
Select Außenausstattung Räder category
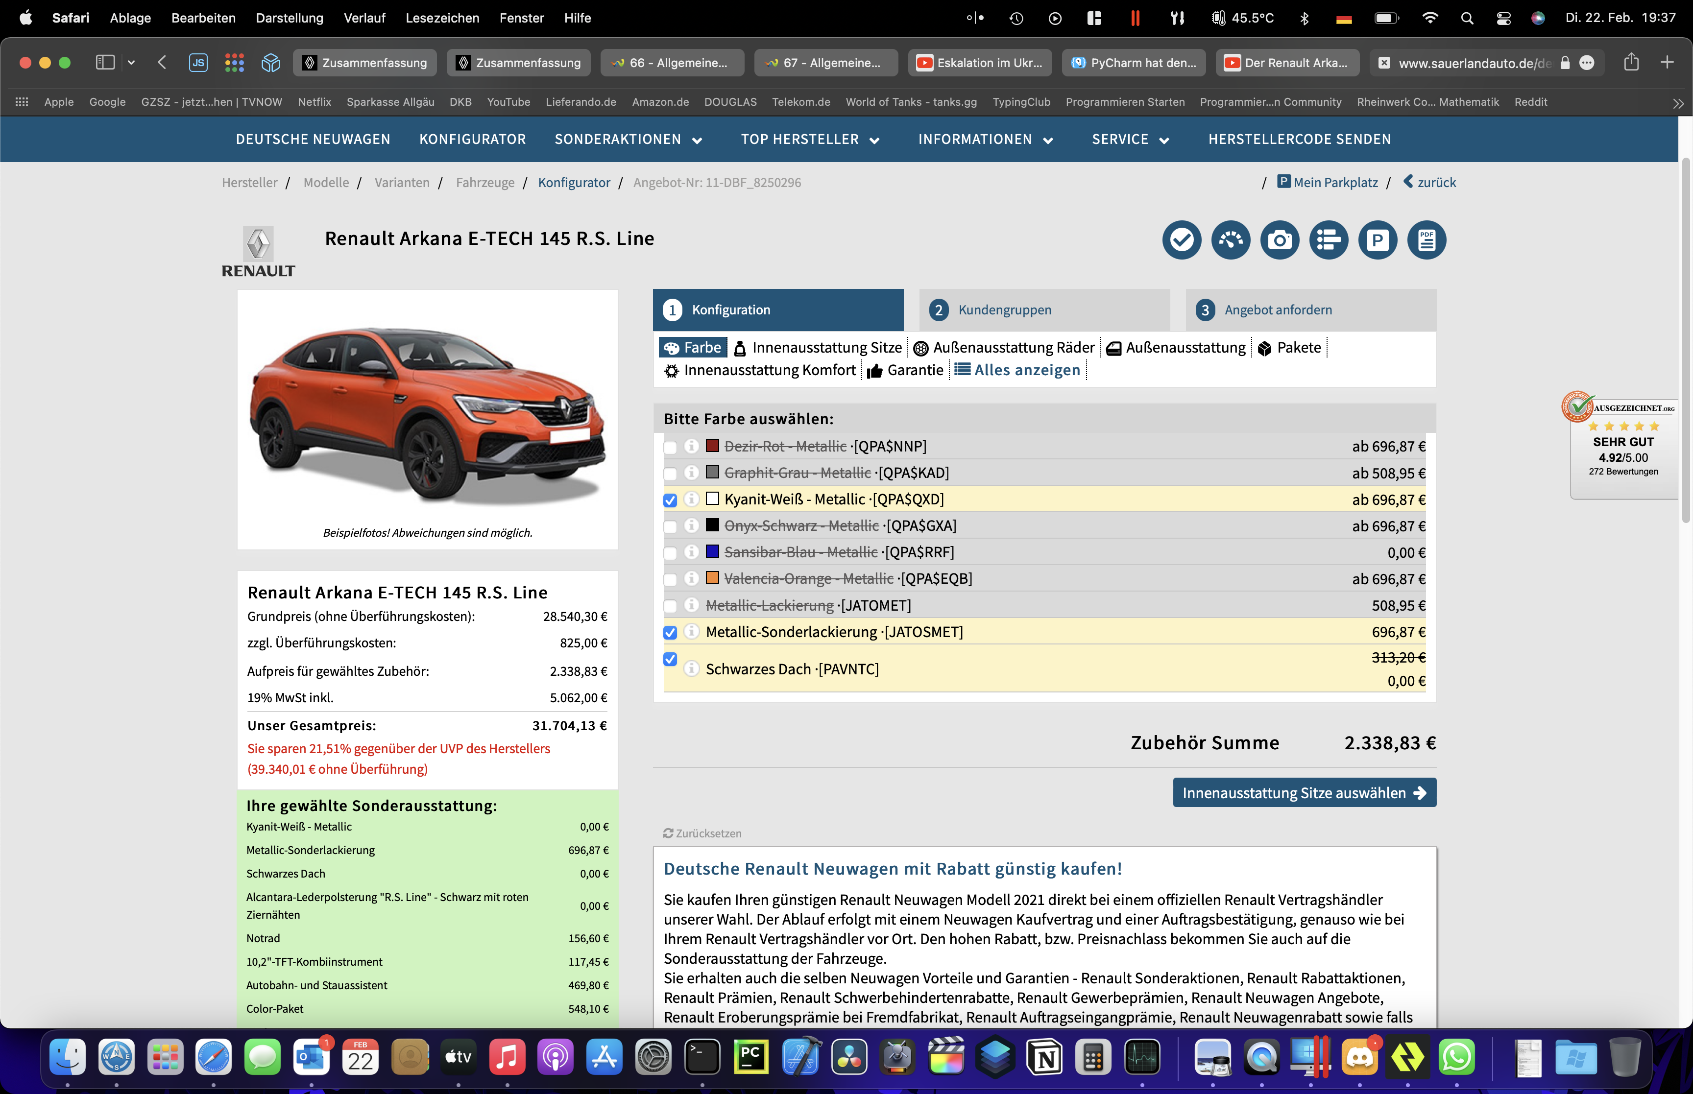[x=1004, y=348]
